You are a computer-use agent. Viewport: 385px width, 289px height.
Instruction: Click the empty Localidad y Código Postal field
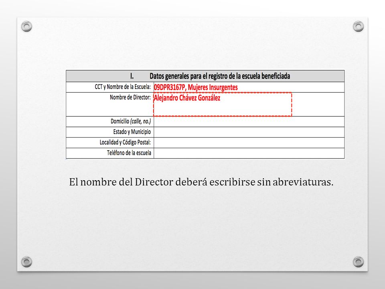(x=249, y=143)
